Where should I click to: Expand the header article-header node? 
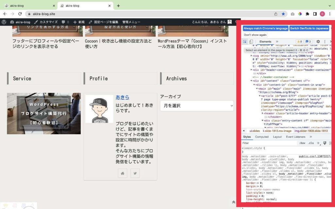tap(263, 113)
